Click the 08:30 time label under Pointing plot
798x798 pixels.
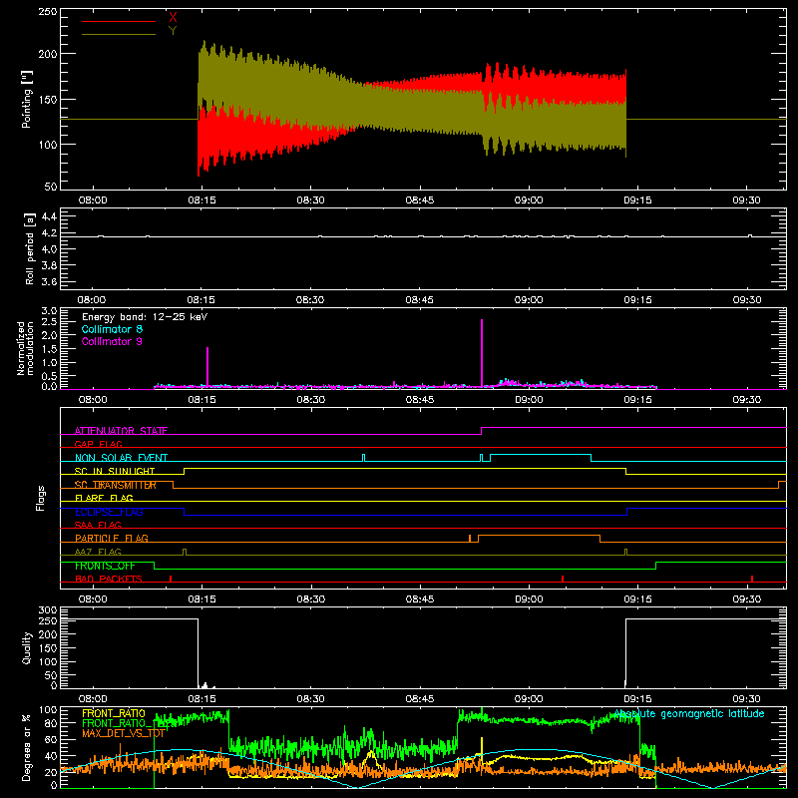tap(310, 200)
